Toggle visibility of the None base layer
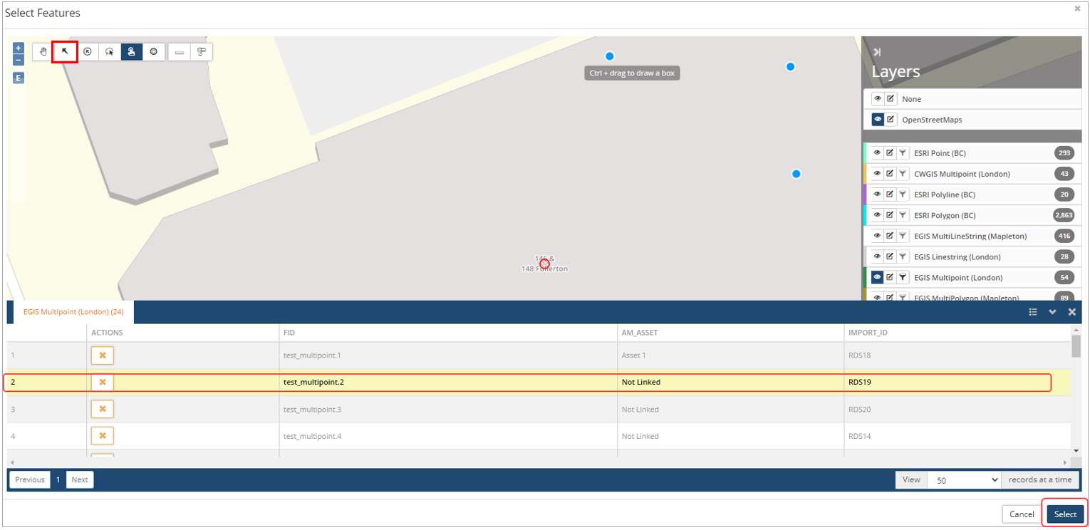1090x530 pixels. [x=878, y=99]
